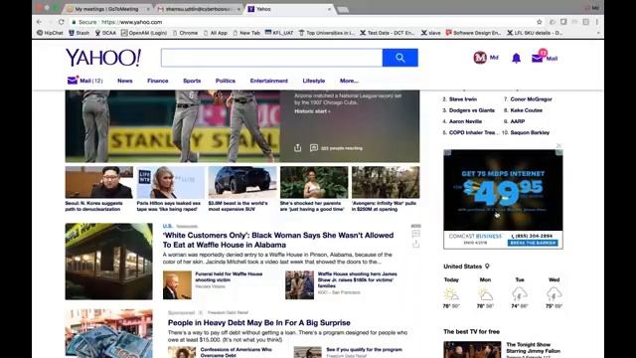Open the notifications bell
The height and width of the screenshot is (358, 636).
click(516, 58)
